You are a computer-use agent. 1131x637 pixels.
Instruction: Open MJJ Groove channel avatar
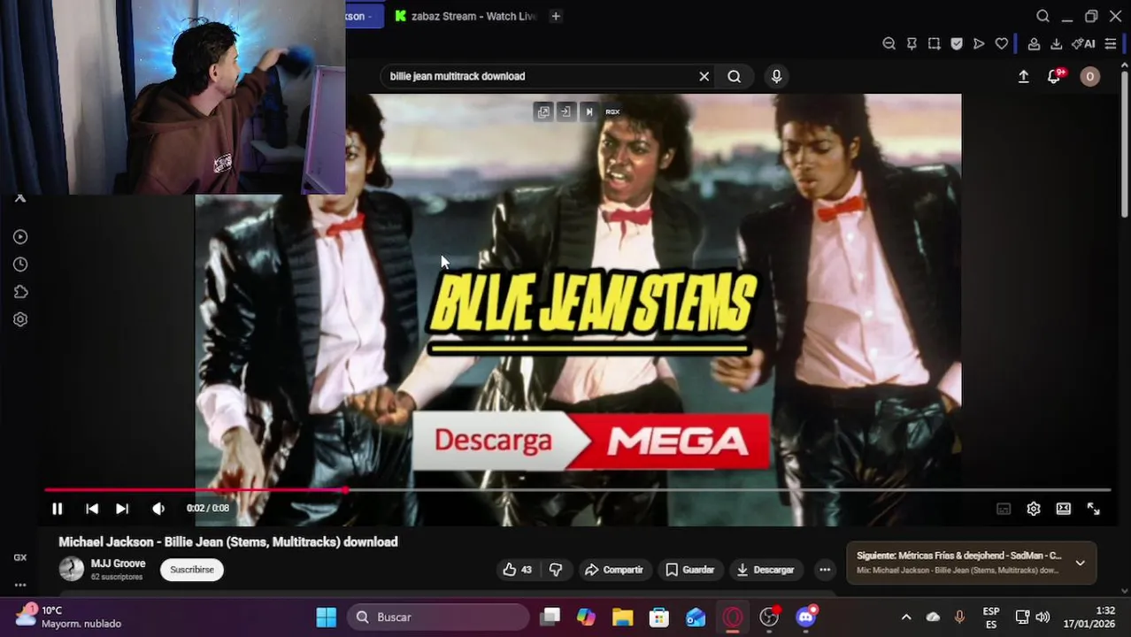pos(72,569)
